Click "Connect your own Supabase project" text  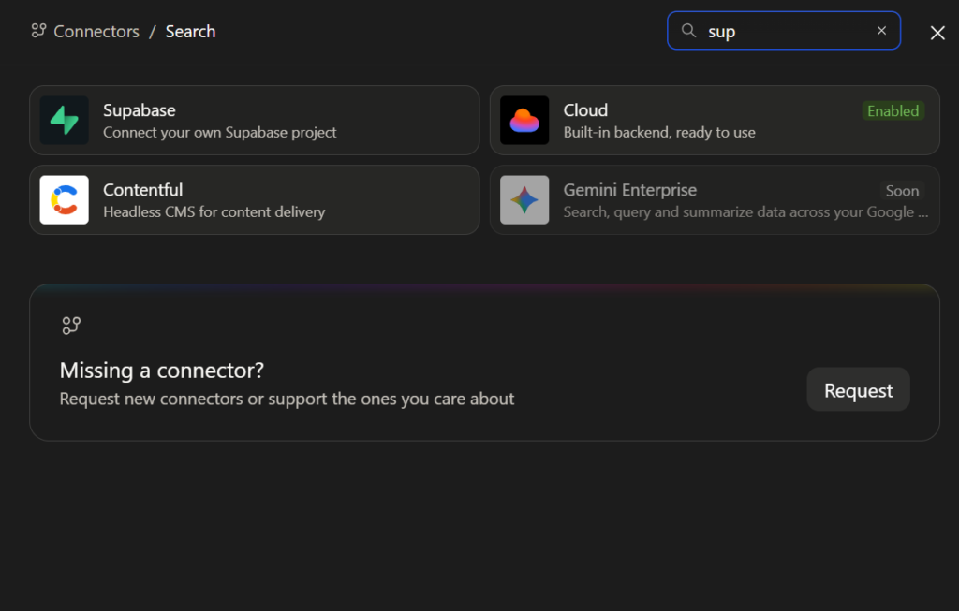click(x=219, y=133)
